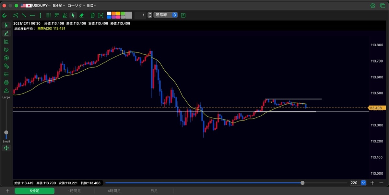Image resolution: width=389 pixels, height=195 pixels.
Task: Click the green magnet snap icon
Action: point(5,15)
